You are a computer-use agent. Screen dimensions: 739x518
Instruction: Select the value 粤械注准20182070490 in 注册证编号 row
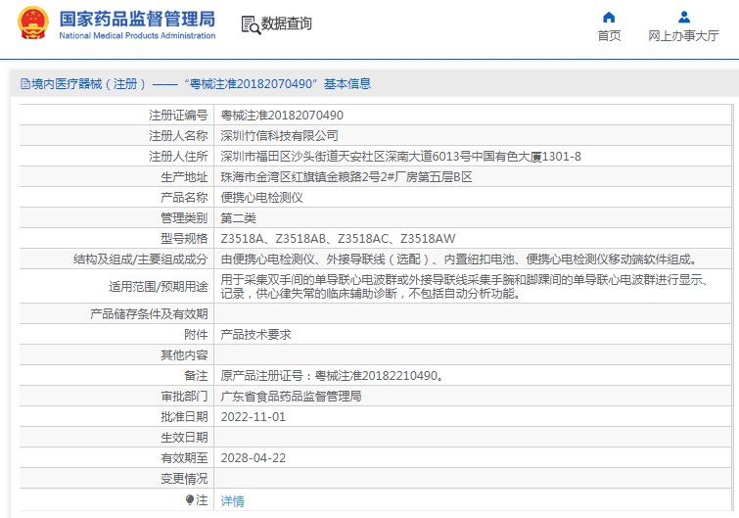[x=282, y=115]
